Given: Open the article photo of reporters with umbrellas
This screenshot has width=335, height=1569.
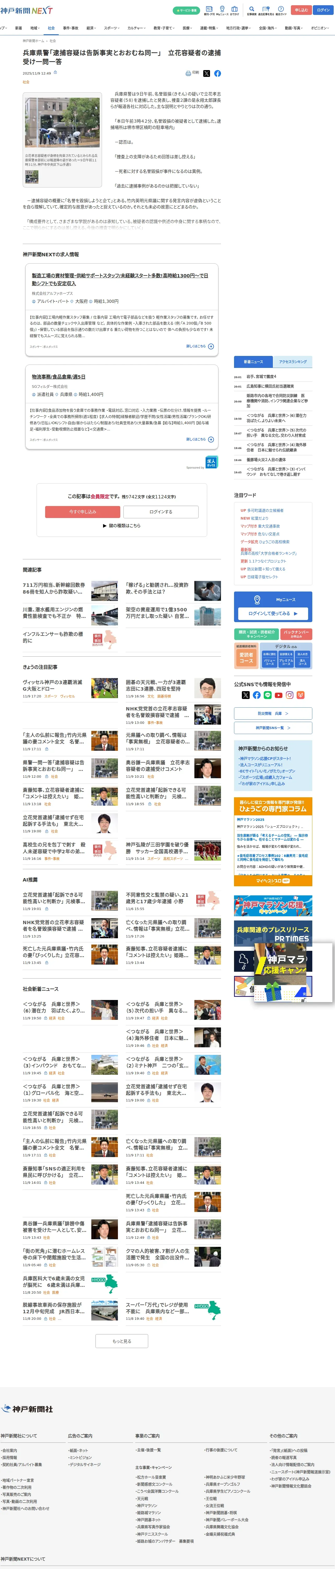Looking at the screenshot, I should pos(62,122).
